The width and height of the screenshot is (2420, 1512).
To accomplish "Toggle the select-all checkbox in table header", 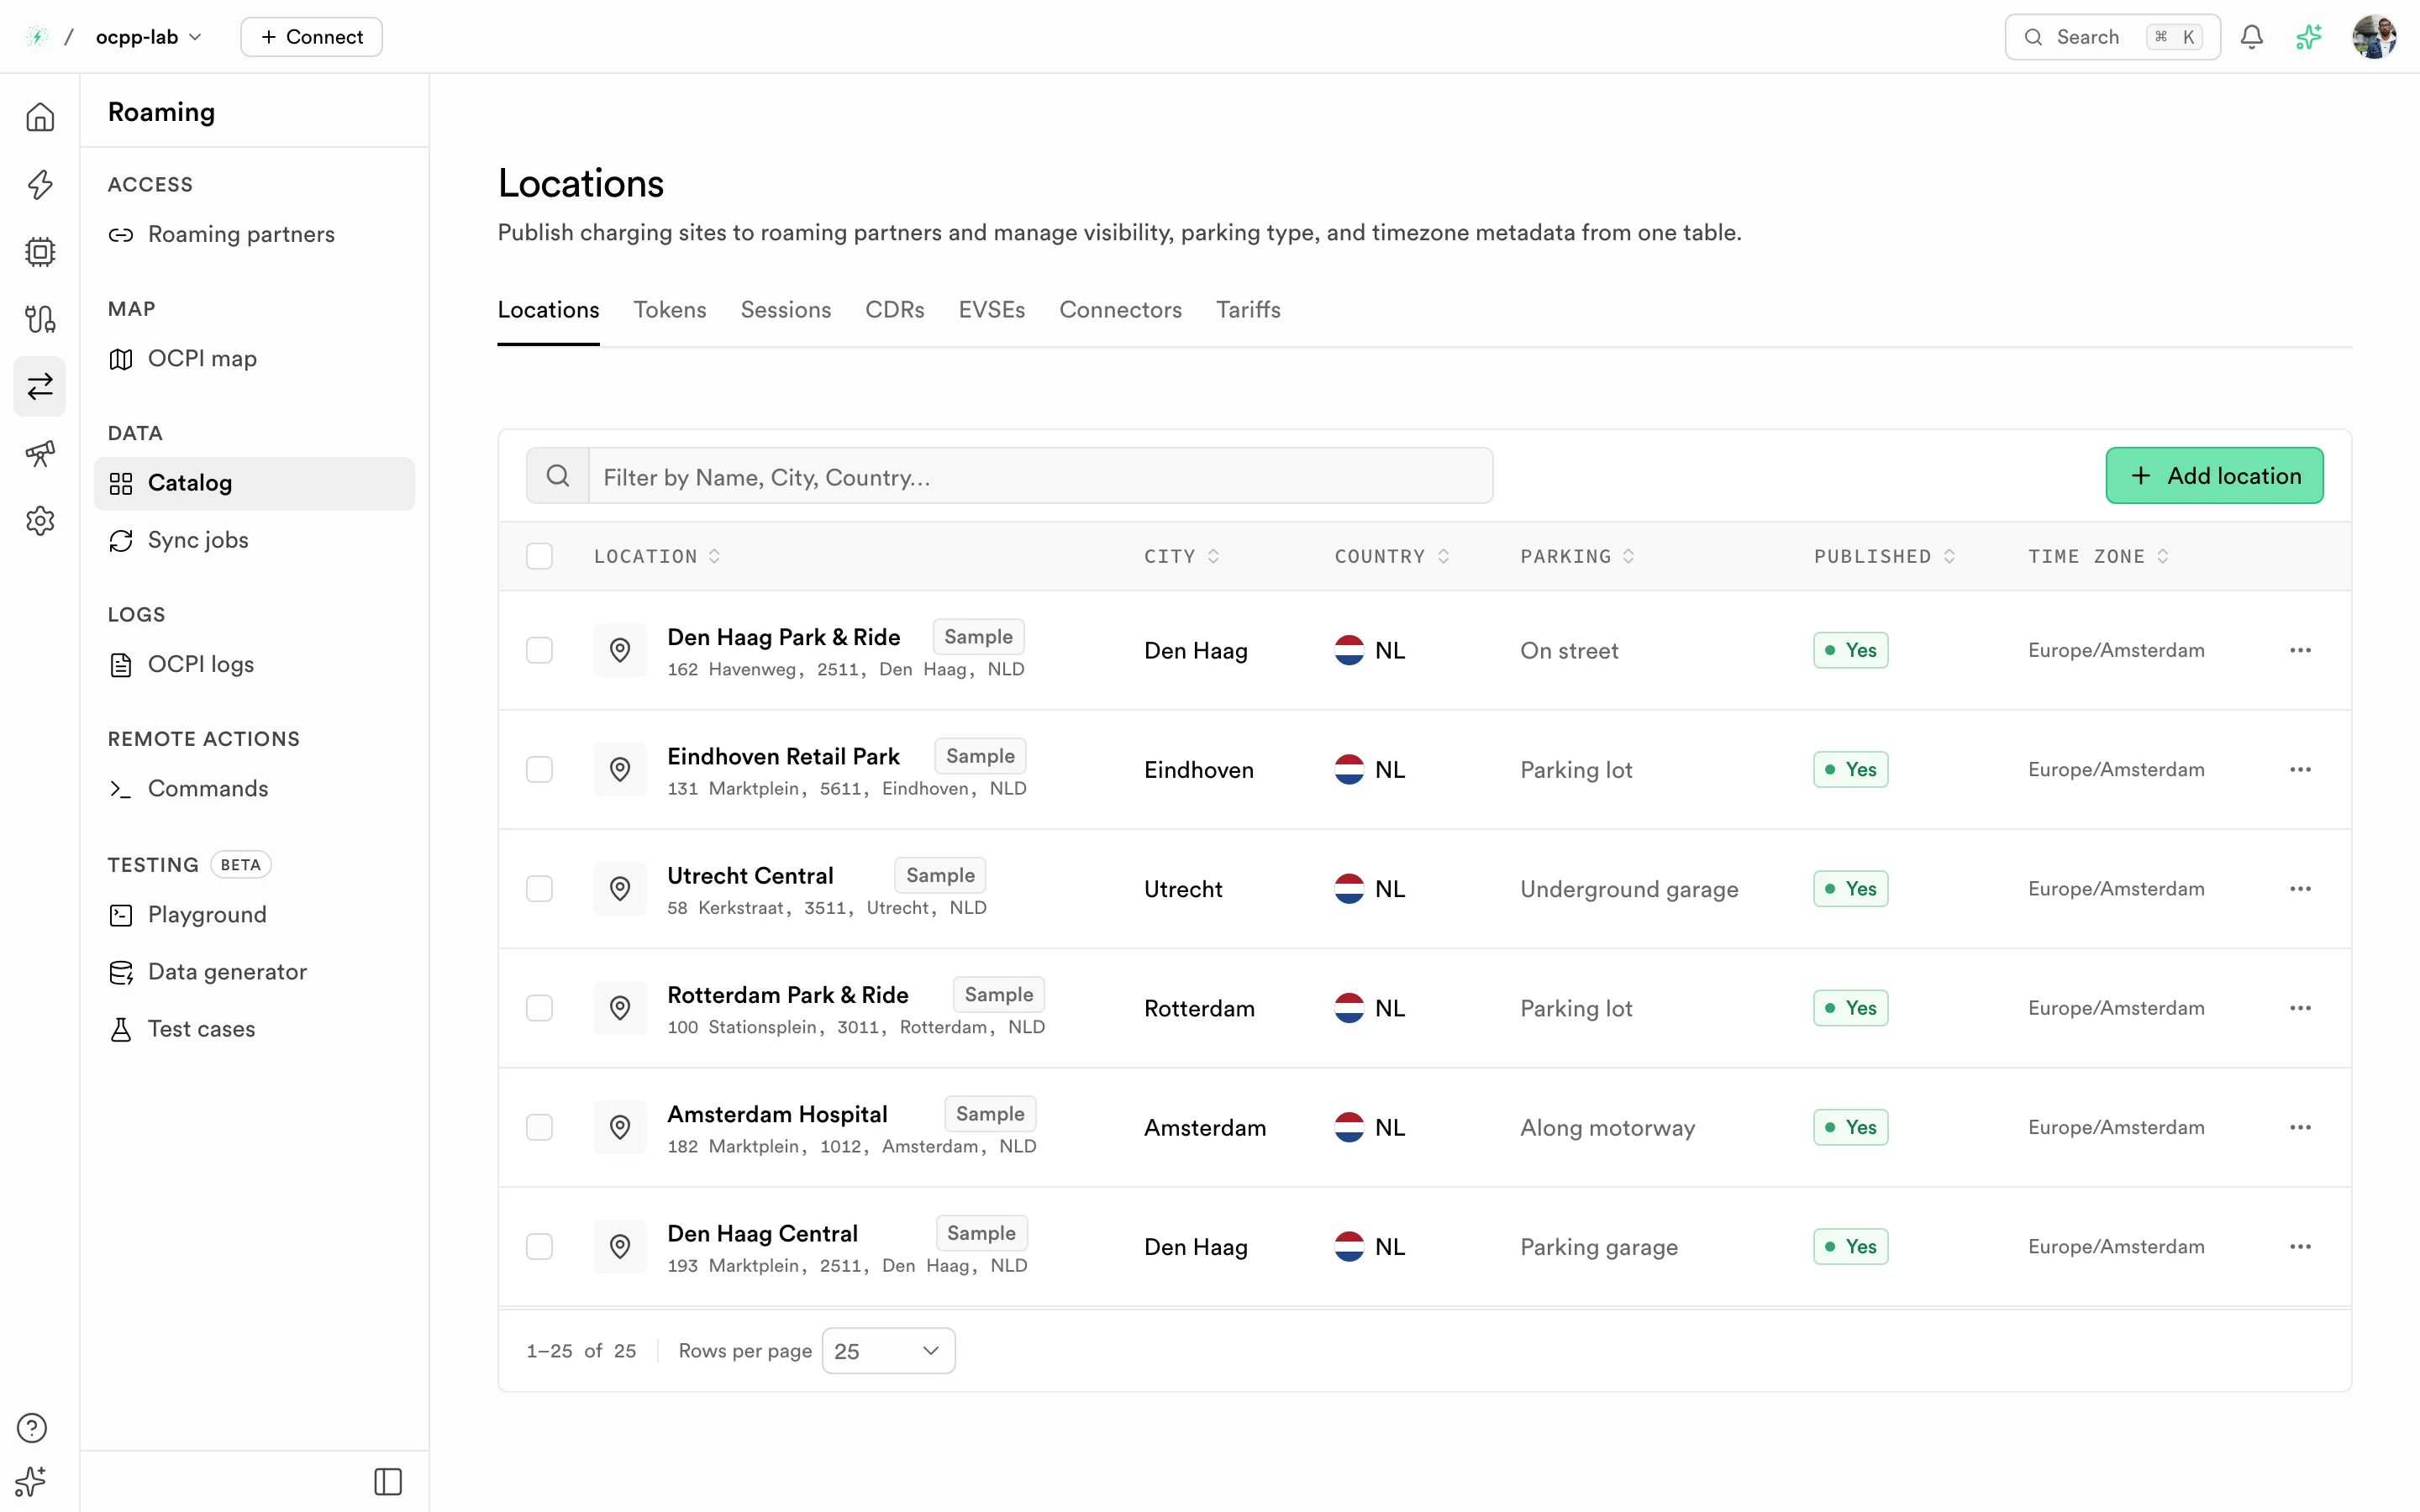I will 539,556.
